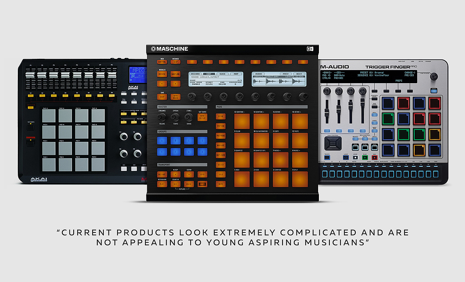Select Group D on the Maschine

pyautogui.click(x=202, y=141)
